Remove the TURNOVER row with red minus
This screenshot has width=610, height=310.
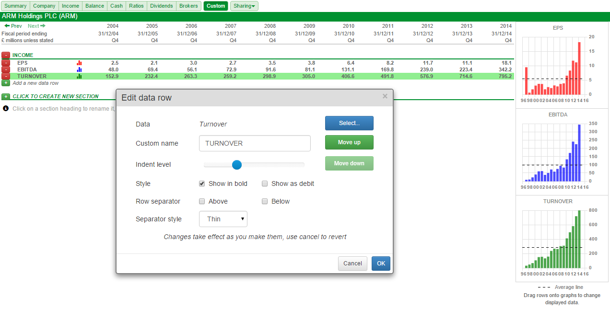click(6, 76)
